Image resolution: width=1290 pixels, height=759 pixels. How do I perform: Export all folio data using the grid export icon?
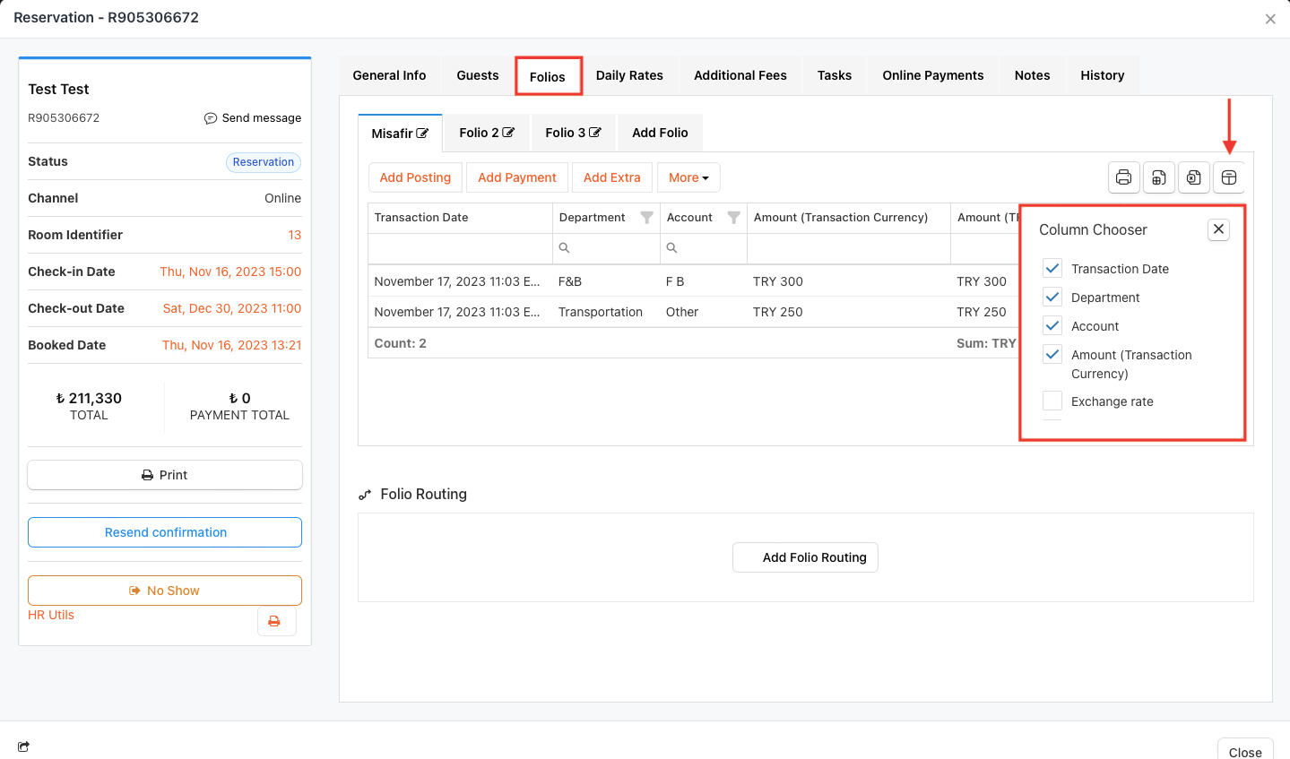pos(1158,177)
